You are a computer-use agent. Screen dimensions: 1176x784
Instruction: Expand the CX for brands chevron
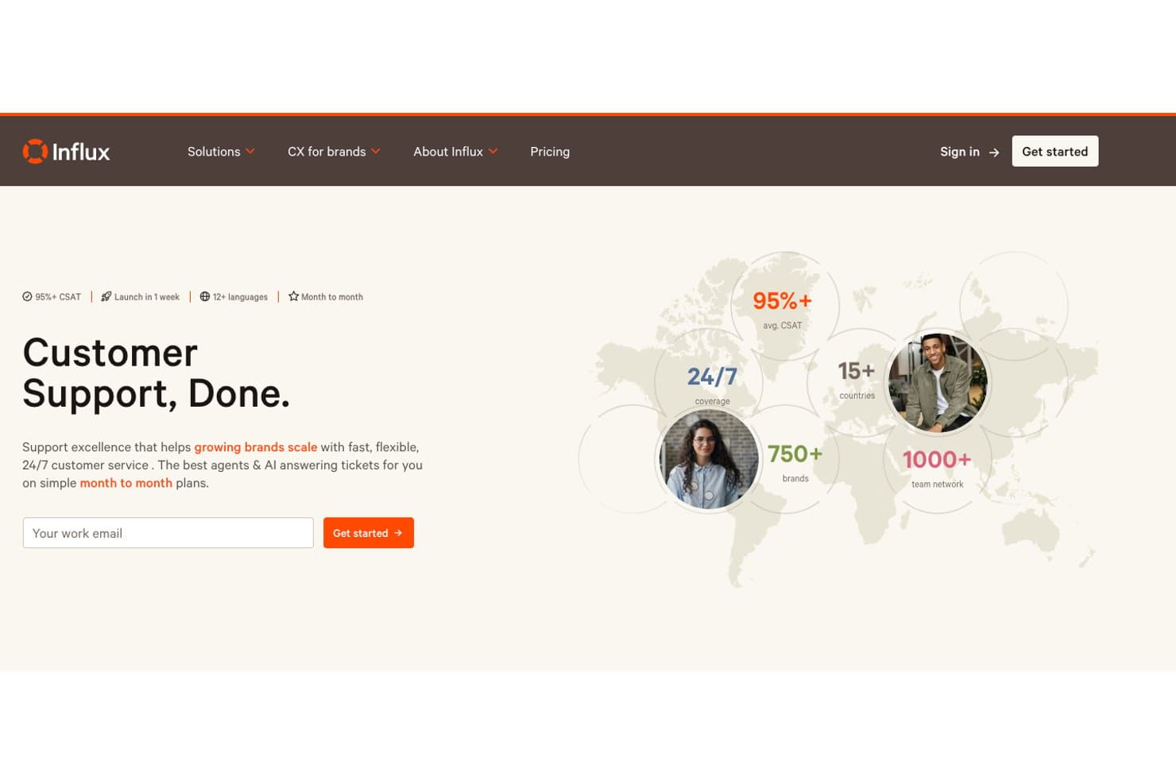tap(376, 151)
